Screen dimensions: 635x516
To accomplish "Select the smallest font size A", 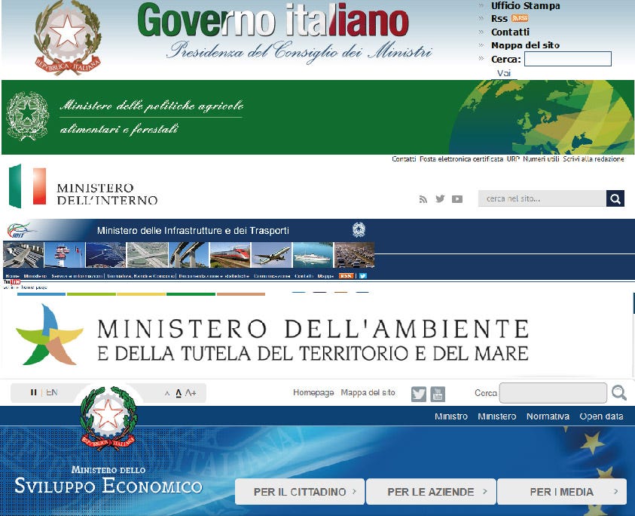I will coord(167,394).
